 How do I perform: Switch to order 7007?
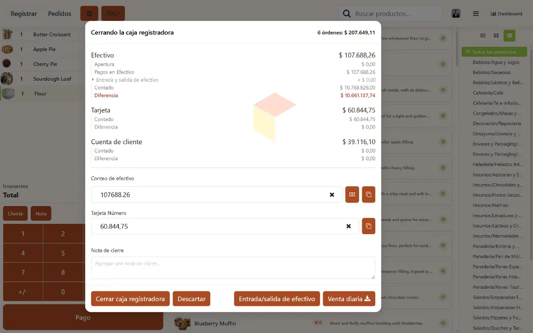(x=113, y=14)
